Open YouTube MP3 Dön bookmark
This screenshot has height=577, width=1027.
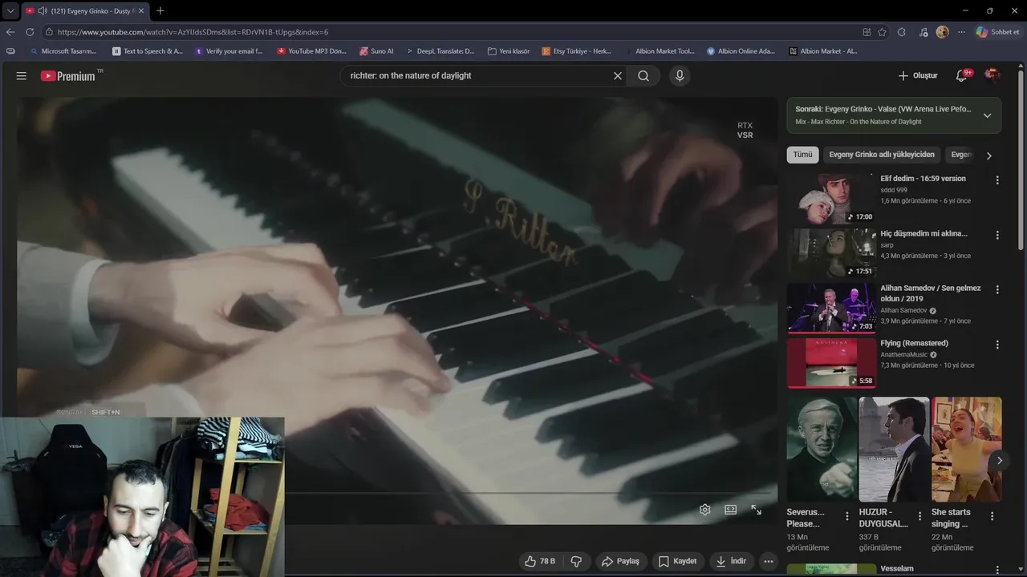point(311,51)
